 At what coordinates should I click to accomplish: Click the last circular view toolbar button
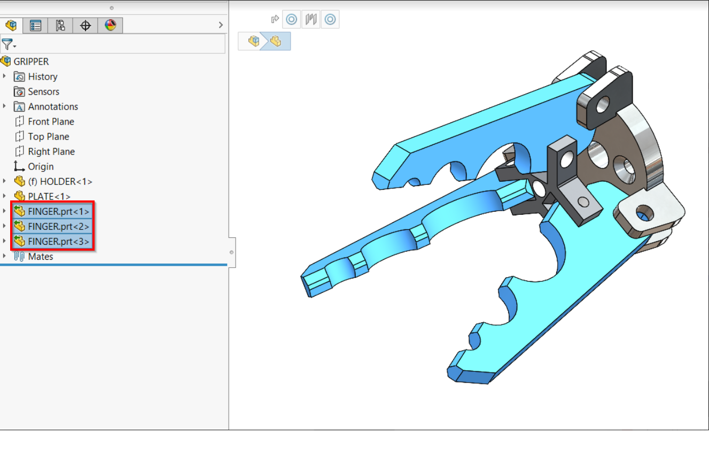330,20
